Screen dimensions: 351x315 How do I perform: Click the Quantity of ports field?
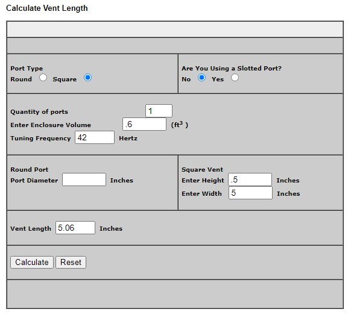(159, 111)
